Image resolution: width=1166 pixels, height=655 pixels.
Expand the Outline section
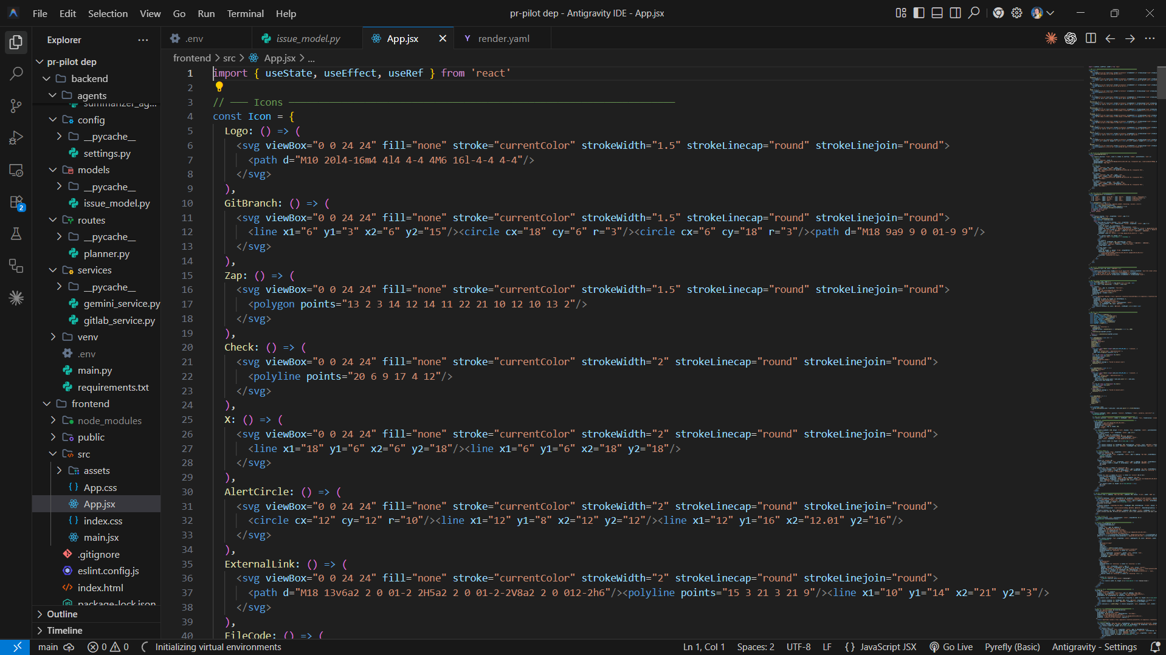coord(62,614)
